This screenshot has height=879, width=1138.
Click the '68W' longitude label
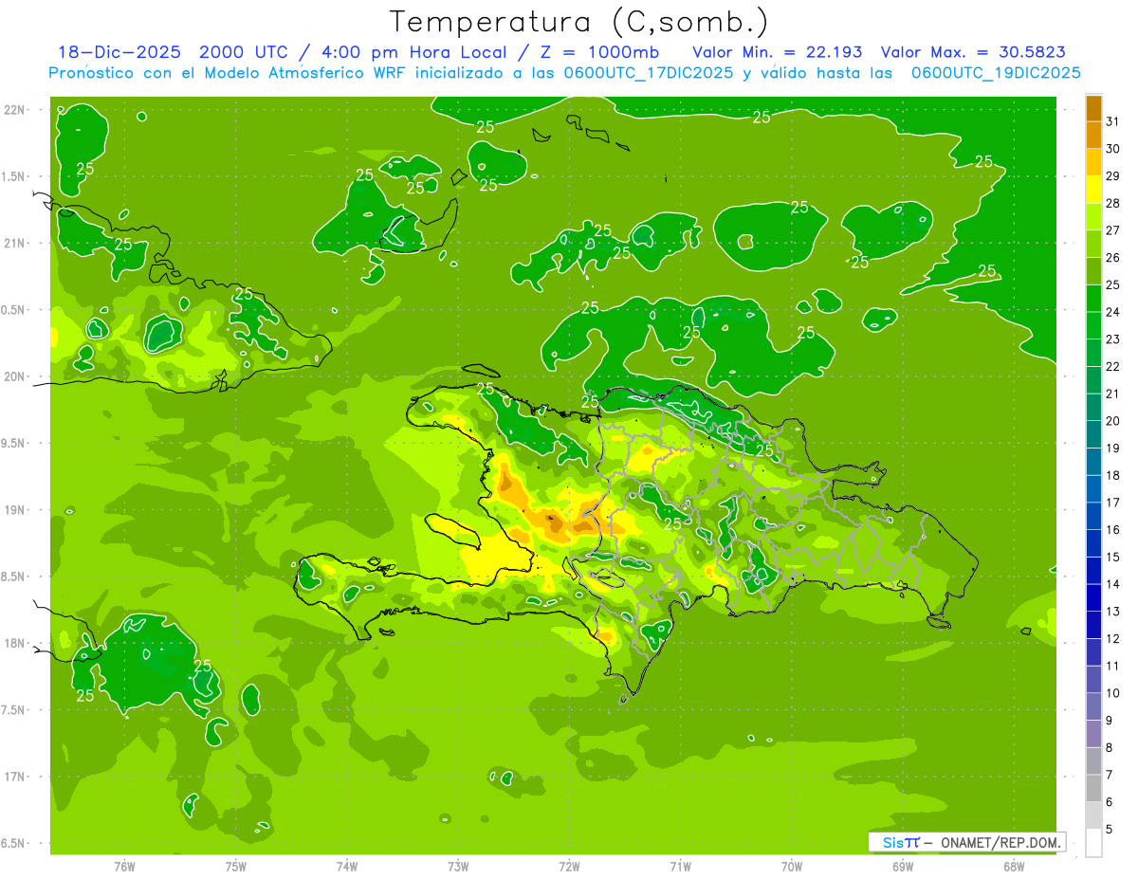coord(1014,867)
